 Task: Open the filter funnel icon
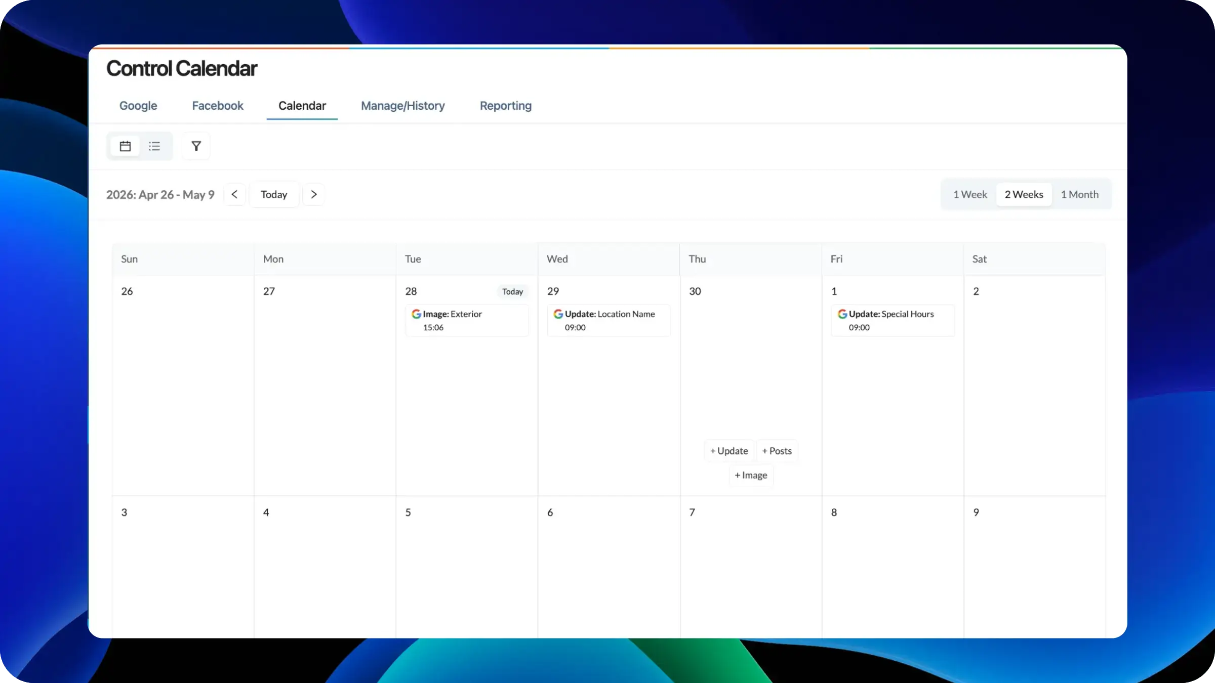pos(196,146)
